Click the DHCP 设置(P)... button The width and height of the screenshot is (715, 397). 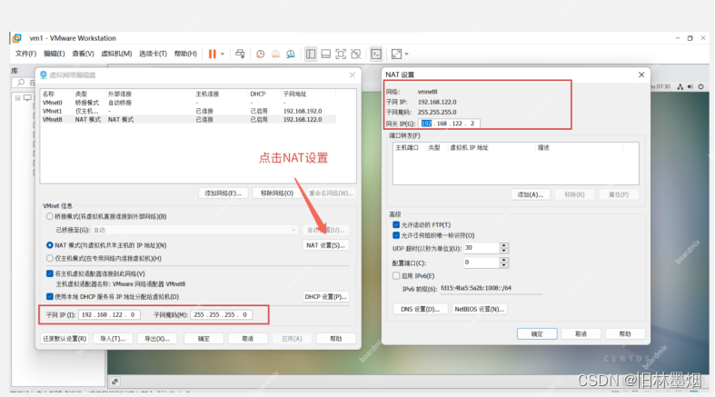pos(325,297)
